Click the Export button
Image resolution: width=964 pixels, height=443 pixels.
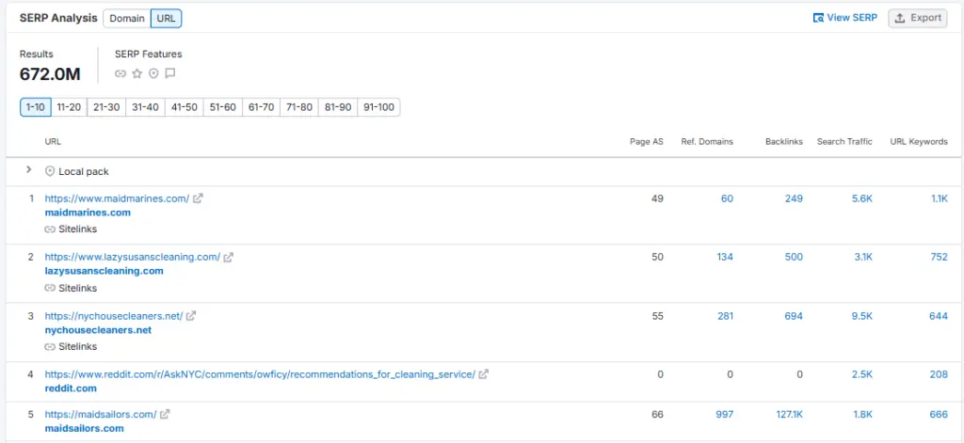click(x=918, y=18)
